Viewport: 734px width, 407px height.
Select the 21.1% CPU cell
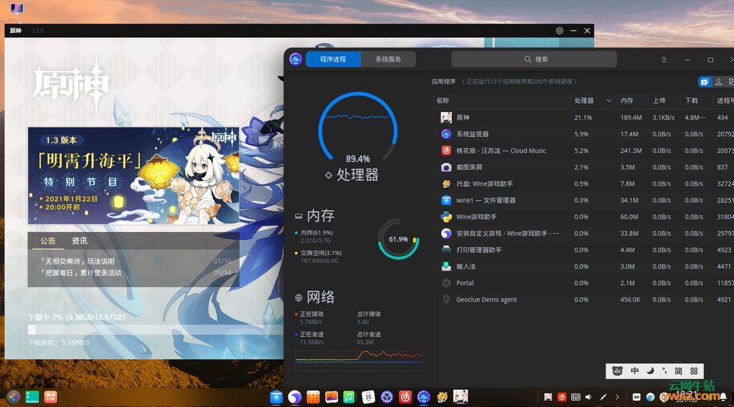tap(583, 118)
